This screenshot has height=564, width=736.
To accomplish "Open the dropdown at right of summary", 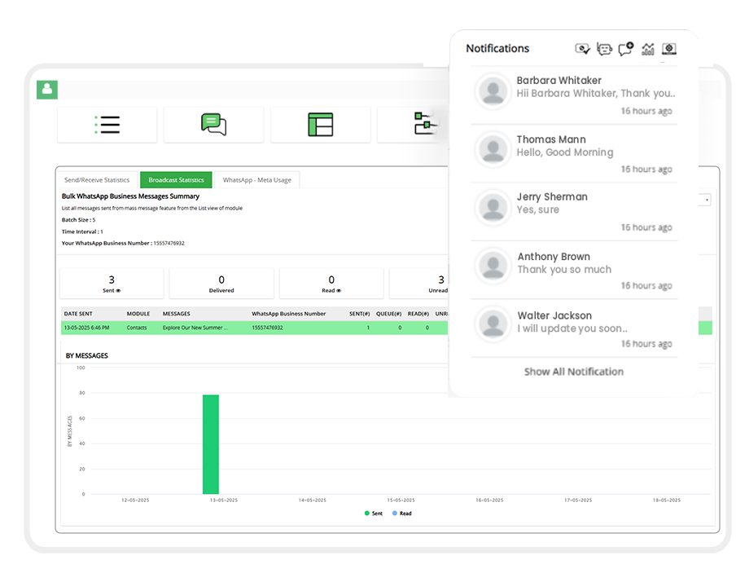I will coord(706,200).
